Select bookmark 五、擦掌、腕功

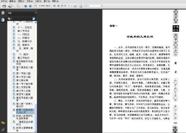[25, 50]
